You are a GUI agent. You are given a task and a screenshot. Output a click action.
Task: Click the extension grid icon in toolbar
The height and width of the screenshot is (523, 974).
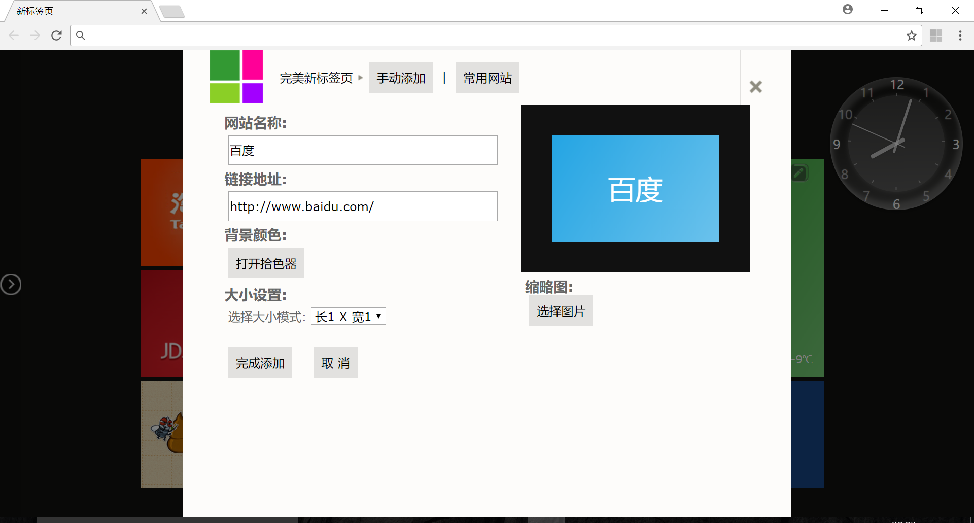pos(936,36)
